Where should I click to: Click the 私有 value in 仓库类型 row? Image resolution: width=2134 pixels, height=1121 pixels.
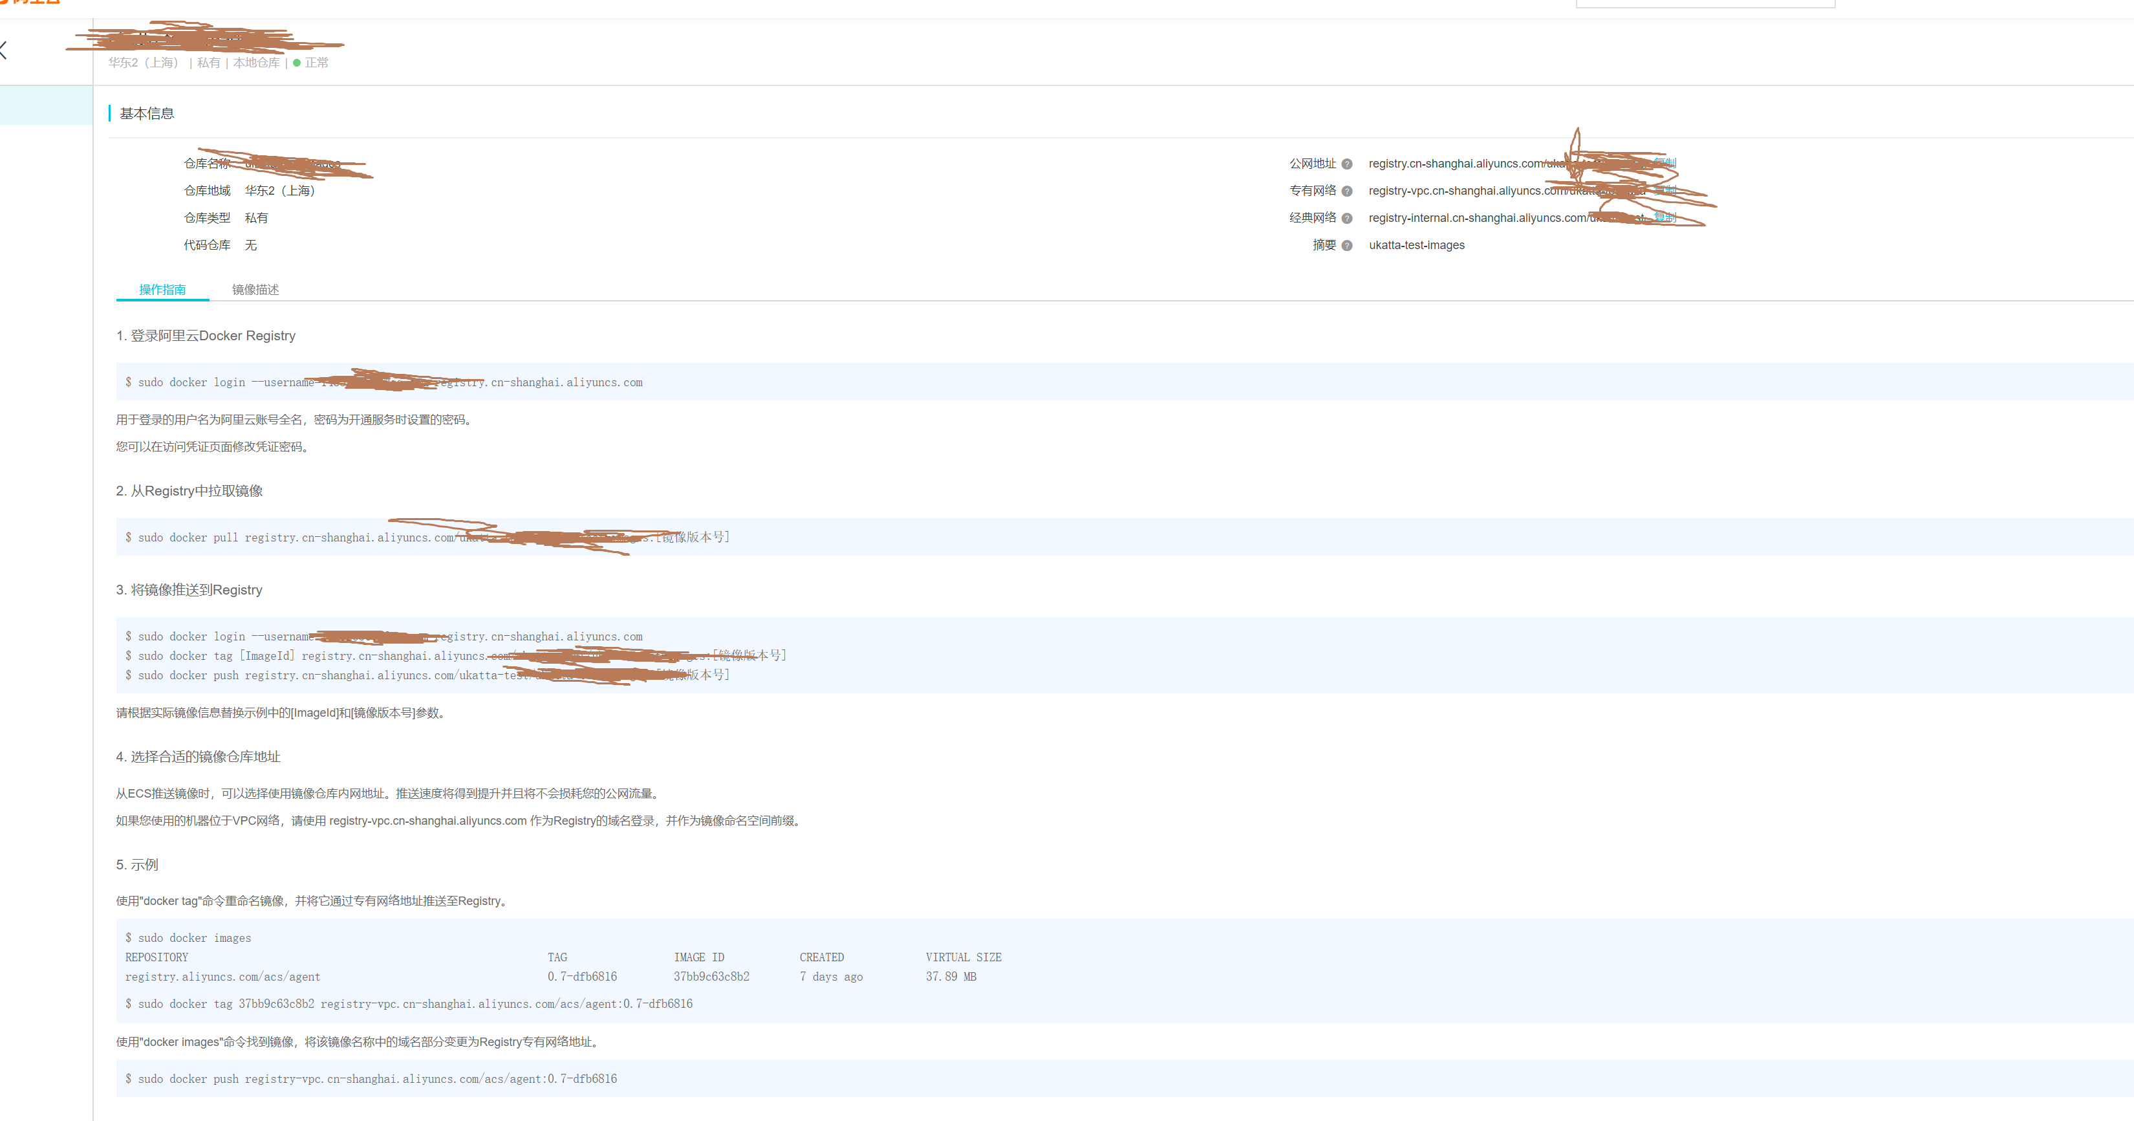point(256,218)
